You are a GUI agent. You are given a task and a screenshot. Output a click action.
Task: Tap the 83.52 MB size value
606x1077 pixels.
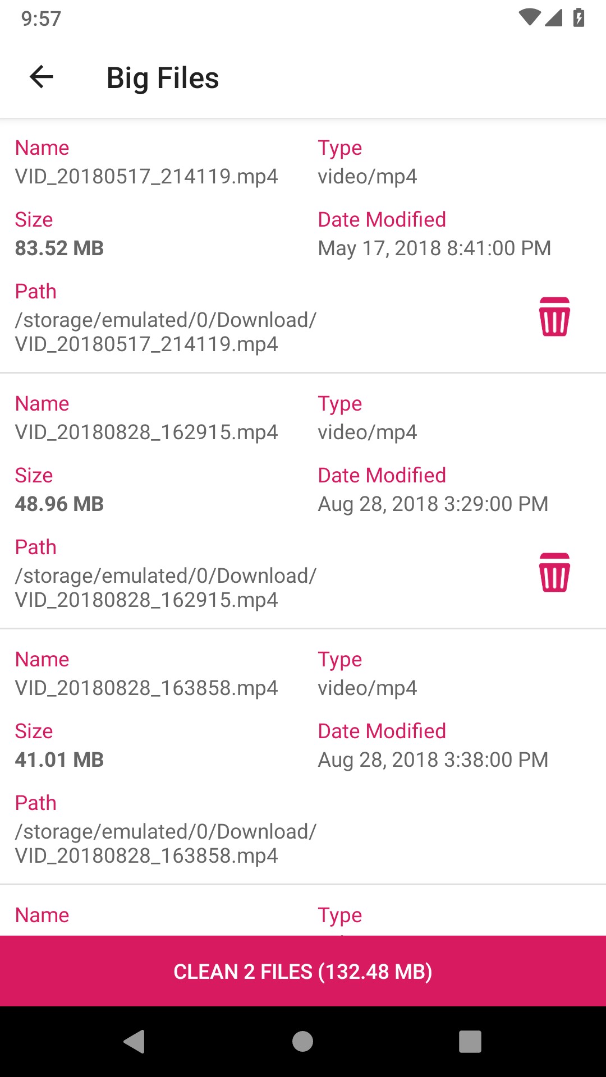59,248
